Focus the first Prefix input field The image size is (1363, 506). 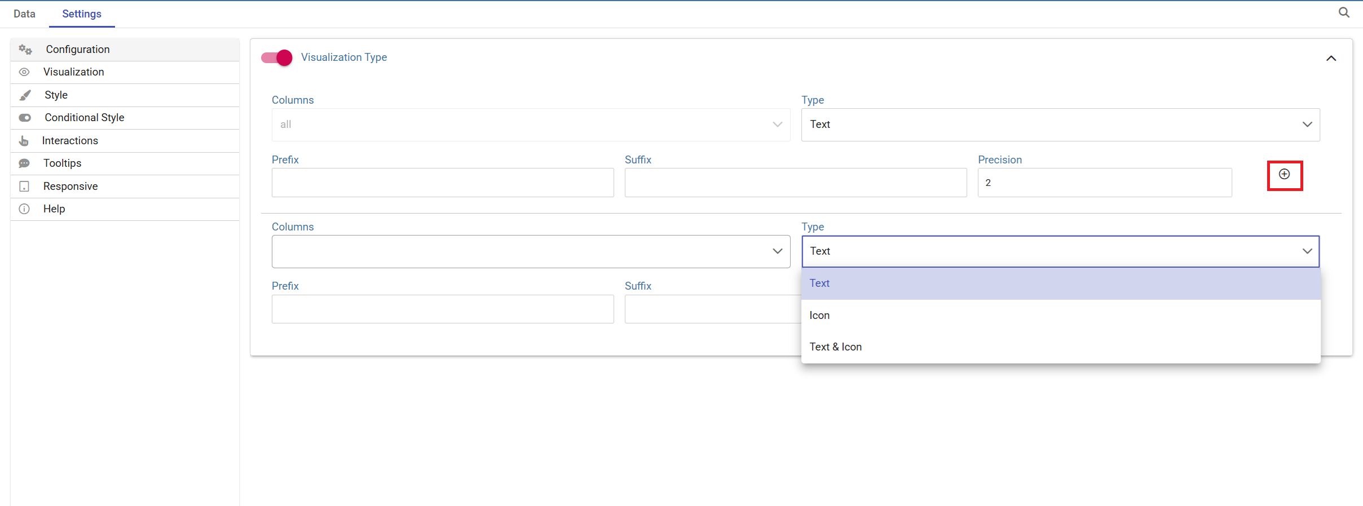click(x=443, y=183)
